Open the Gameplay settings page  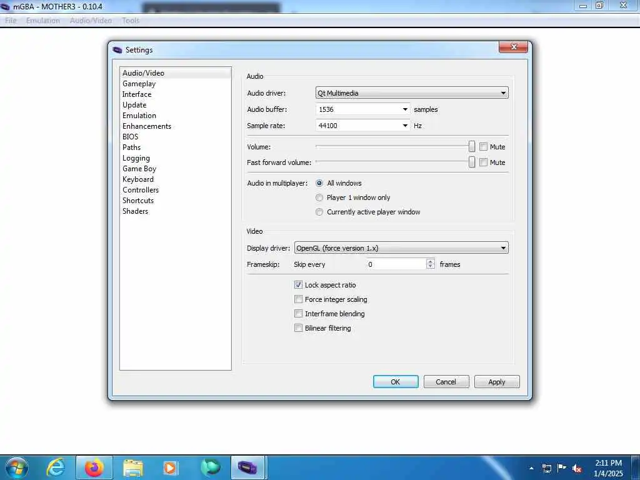pos(176,84)
